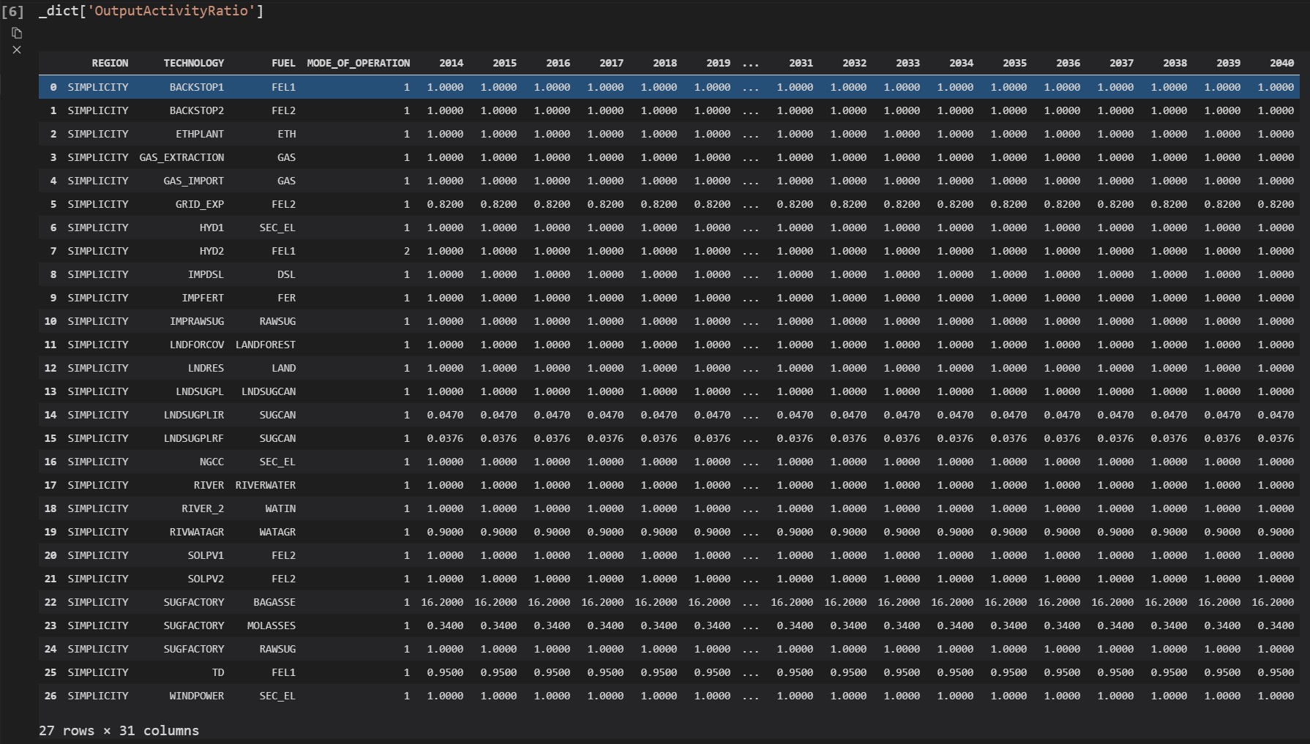Select the 2014 column header
This screenshot has width=1310, height=744.
point(452,63)
